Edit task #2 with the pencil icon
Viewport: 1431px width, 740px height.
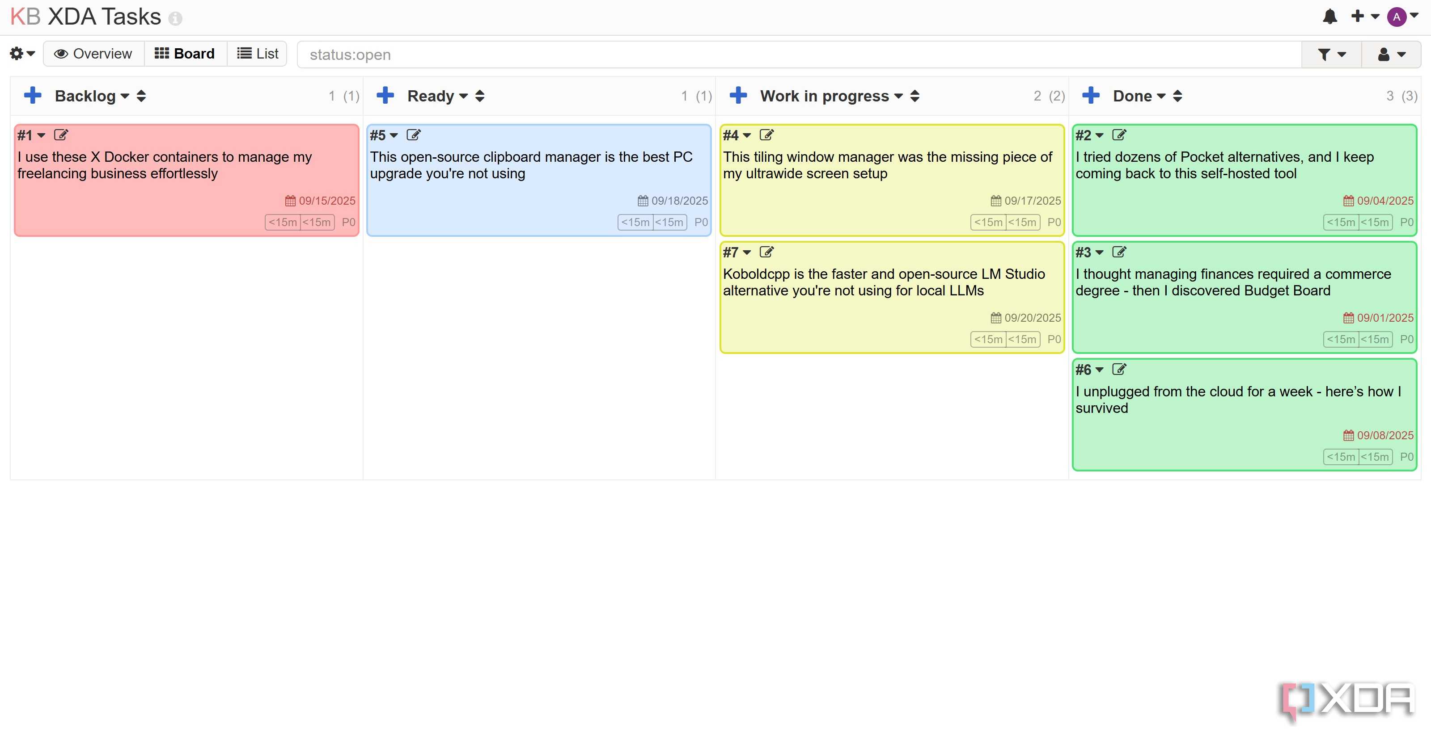point(1119,135)
